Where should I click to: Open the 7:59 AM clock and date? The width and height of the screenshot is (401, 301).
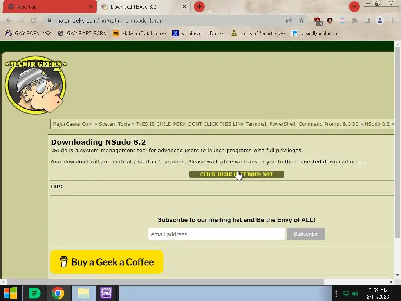pos(378,294)
